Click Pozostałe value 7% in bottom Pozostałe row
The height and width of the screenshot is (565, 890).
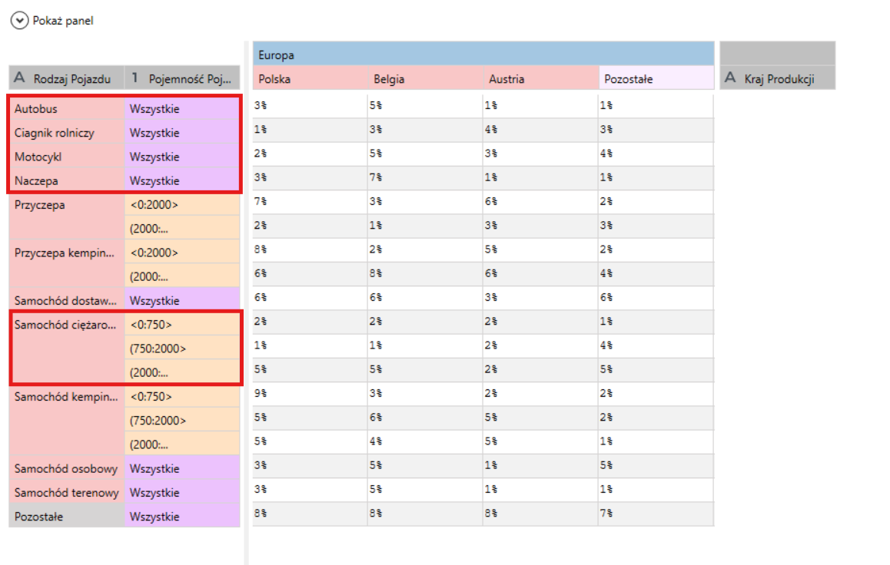[656, 513]
